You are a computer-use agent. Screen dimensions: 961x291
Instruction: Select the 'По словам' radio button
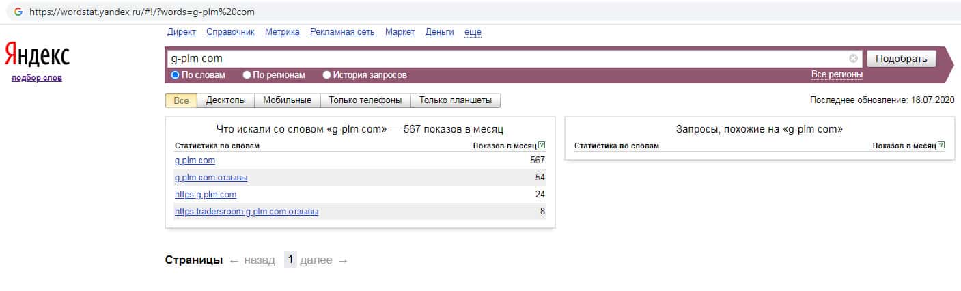coord(176,75)
